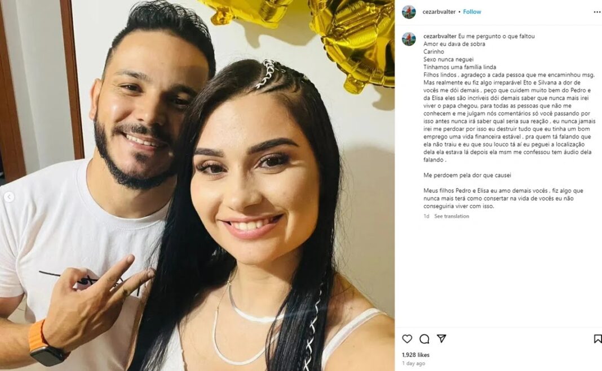Screen dimensions: 602x371
Task: View who liked via 1,928 likes
Action: pyautogui.click(x=416, y=355)
